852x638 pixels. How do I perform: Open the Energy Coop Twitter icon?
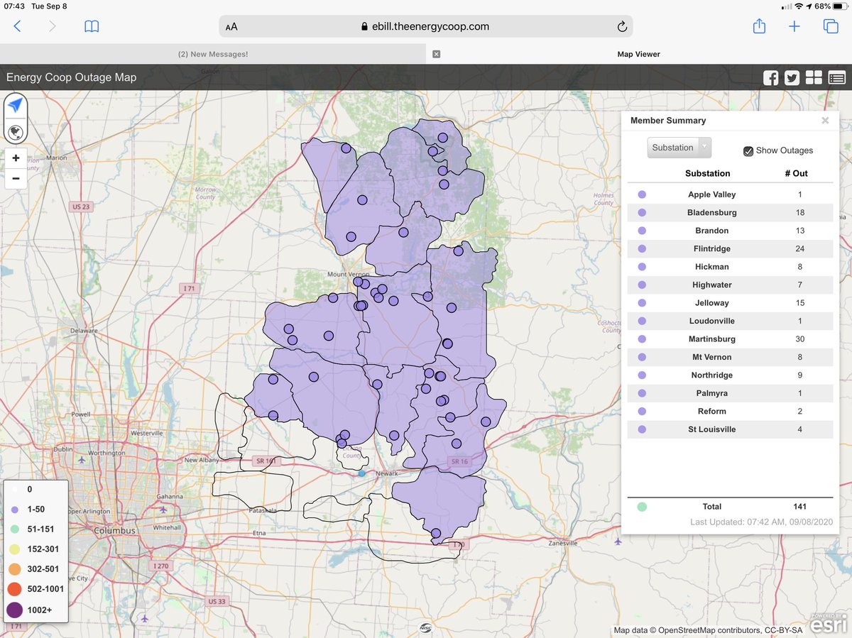792,78
